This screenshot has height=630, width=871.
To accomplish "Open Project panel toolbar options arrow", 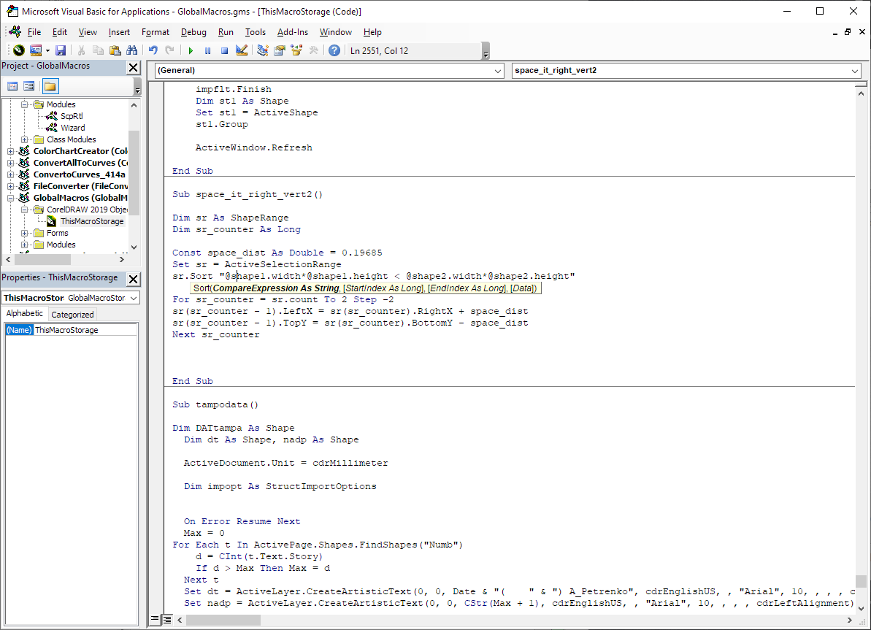I will 137,87.
